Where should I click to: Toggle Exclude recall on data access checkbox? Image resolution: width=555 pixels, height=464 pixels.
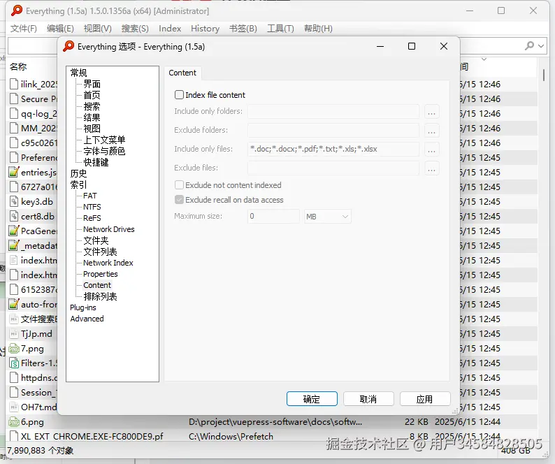click(x=179, y=200)
